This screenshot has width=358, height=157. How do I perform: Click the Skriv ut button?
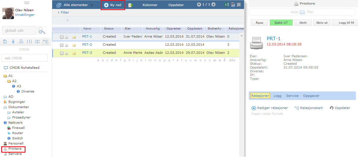(x=322, y=23)
